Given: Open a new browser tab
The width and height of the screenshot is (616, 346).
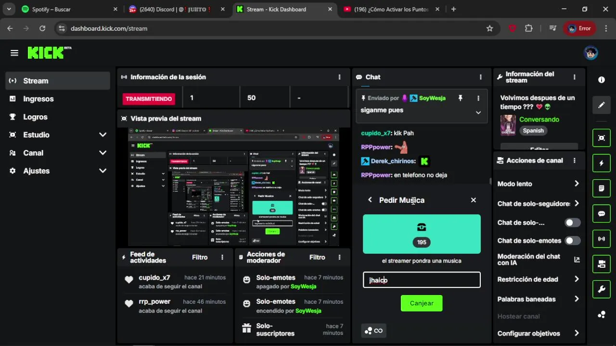Looking at the screenshot, I should click(x=453, y=9).
